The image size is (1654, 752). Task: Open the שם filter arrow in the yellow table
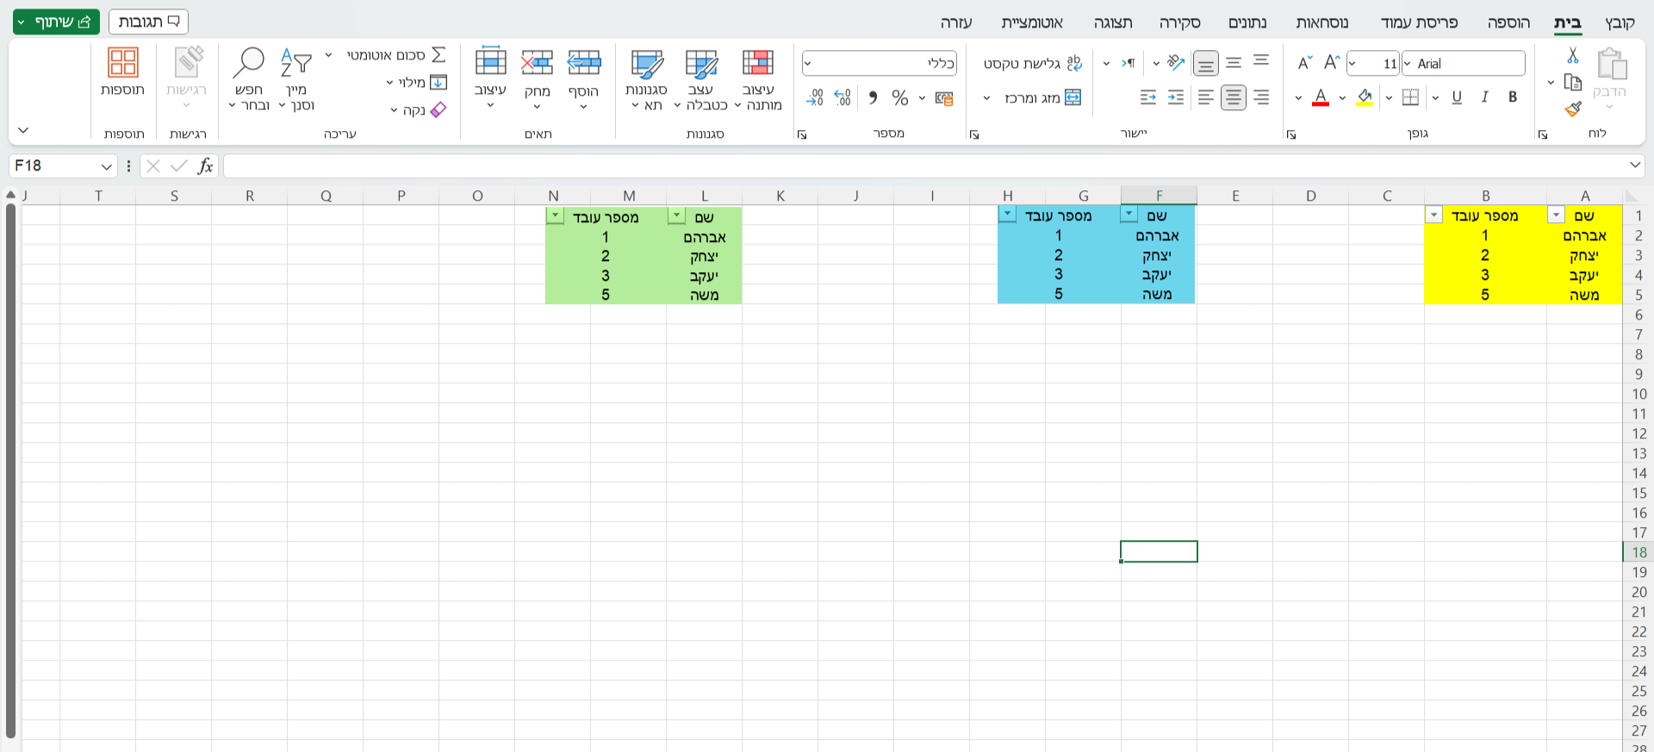coord(1556,215)
